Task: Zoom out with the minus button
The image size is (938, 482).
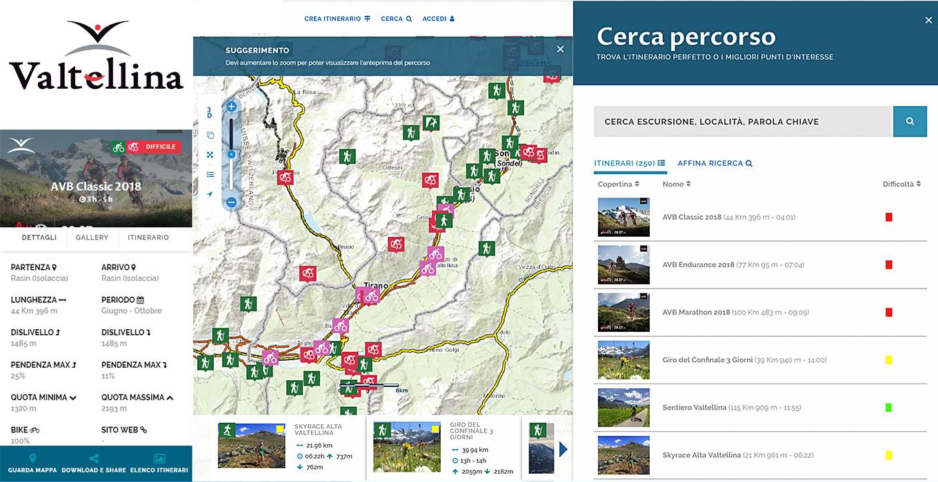Action: 232,202
